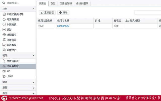Select the 1999 user ID cell

tap(46, 26)
